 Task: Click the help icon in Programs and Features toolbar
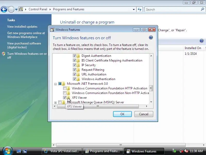tap(202, 41)
